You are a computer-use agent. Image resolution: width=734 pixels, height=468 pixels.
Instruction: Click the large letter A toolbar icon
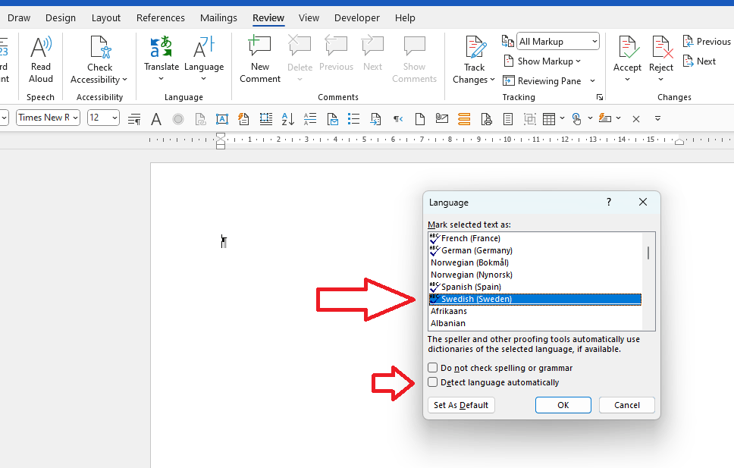point(156,119)
